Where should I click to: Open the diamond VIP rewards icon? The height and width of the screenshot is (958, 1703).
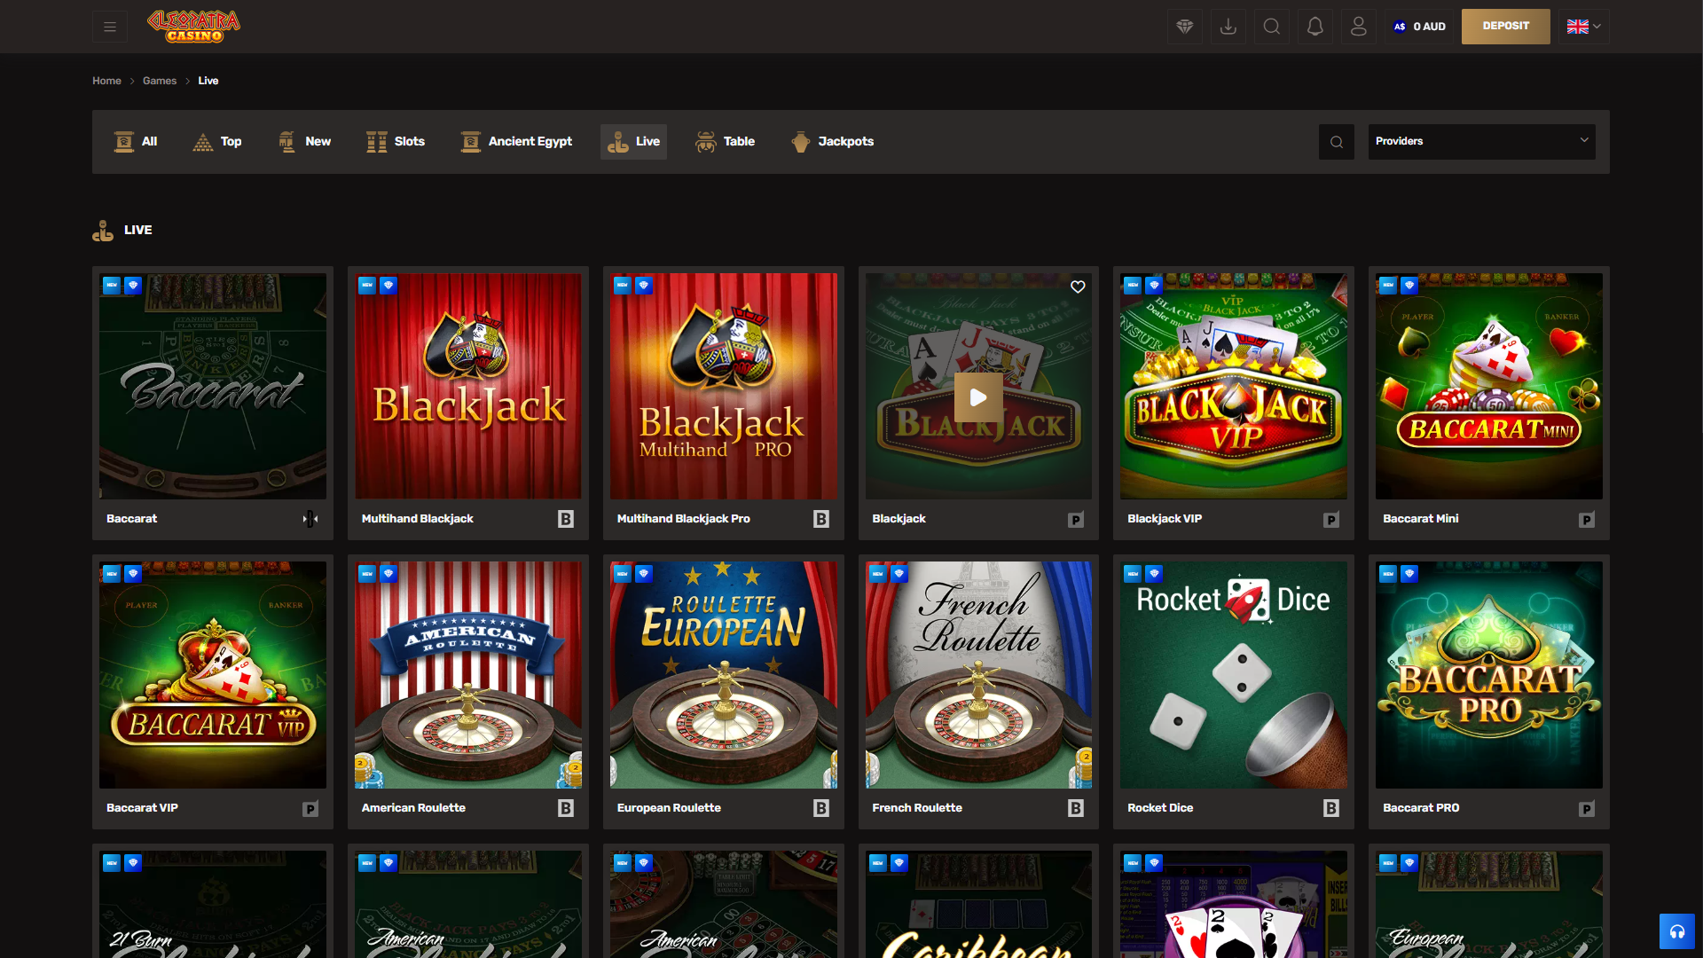[x=1185, y=27]
